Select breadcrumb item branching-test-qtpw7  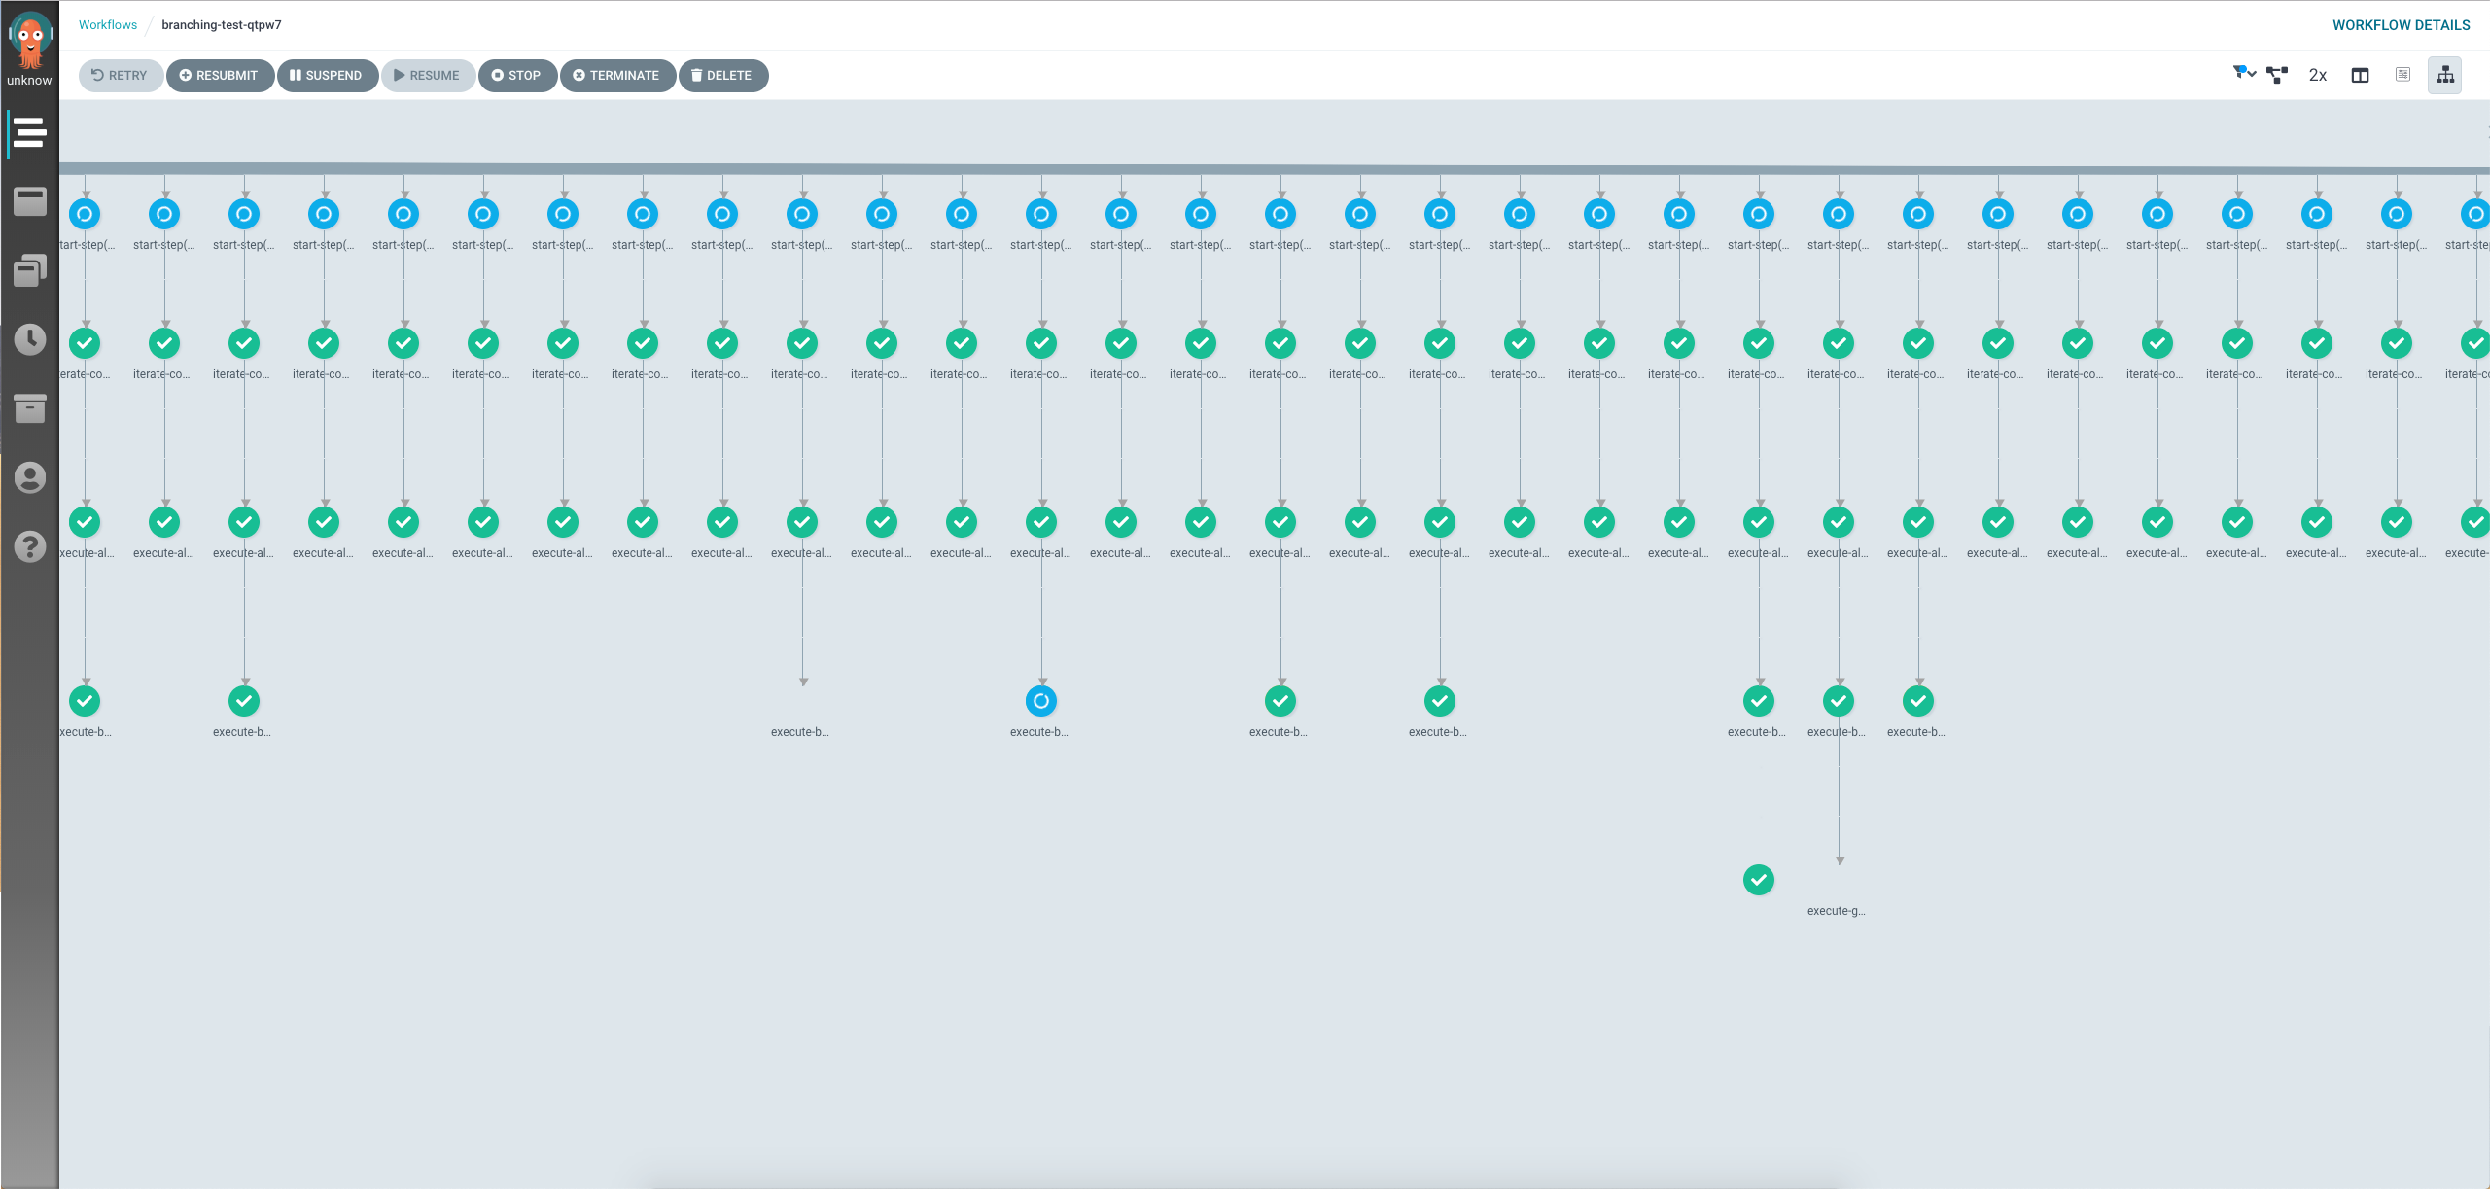click(x=222, y=24)
